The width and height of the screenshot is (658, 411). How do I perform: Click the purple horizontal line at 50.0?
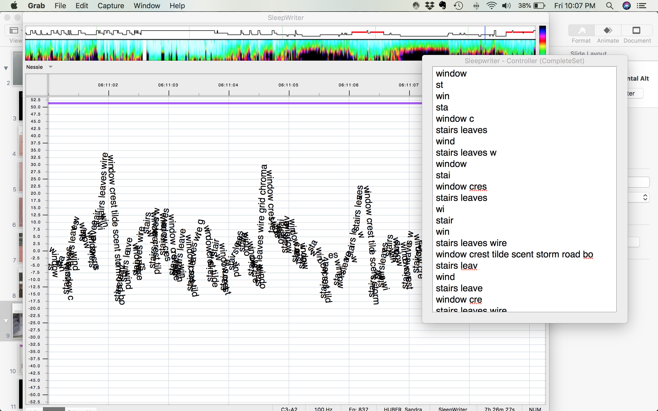pyautogui.click(x=235, y=103)
